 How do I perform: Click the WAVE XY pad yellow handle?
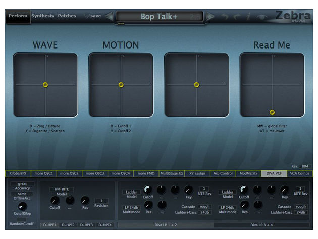point(45,85)
